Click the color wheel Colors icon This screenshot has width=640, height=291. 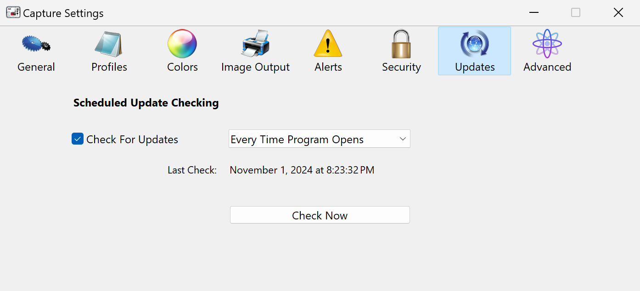(x=182, y=44)
